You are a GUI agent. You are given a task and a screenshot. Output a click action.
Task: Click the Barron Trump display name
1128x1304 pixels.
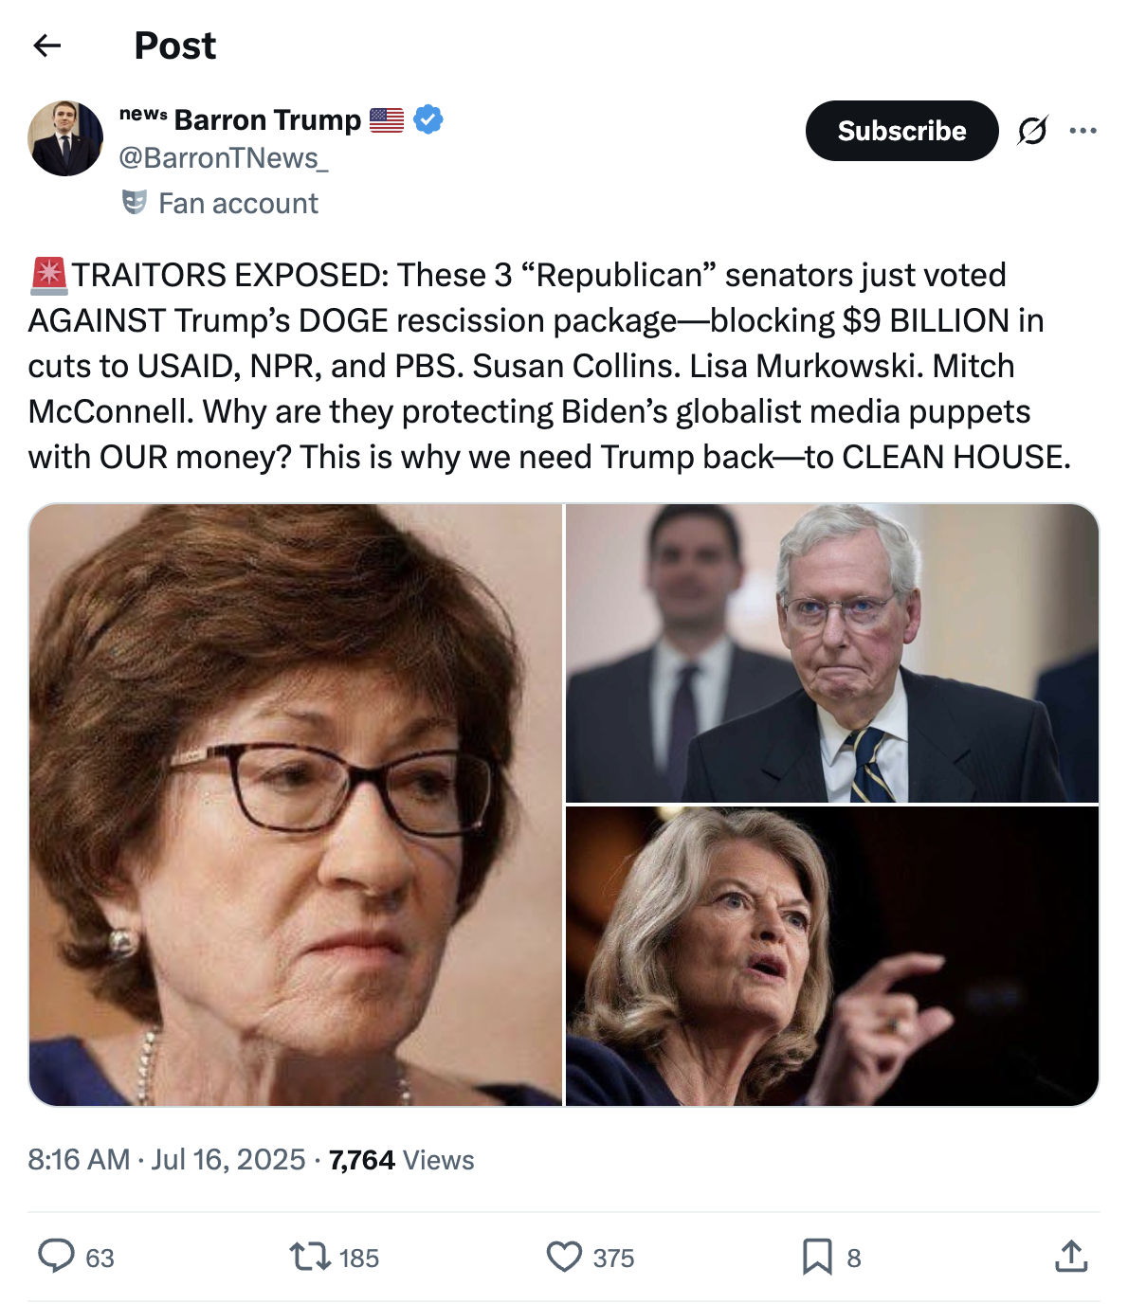point(267,120)
